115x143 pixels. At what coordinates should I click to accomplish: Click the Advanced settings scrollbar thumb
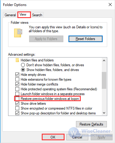tap(104, 80)
